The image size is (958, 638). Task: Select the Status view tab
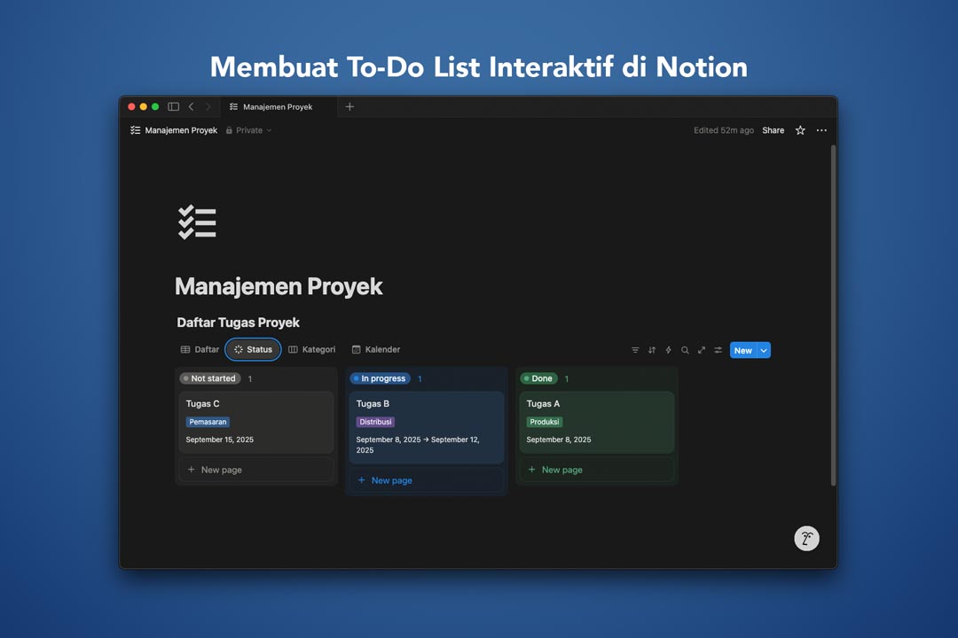pyautogui.click(x=253, y=350)
